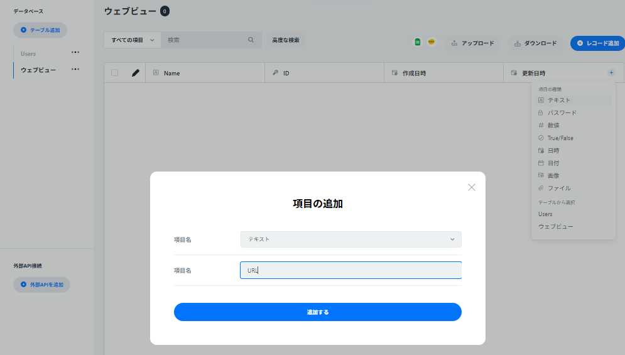Choose 画像 from the field type menu
This screenshot has width=625, height=355.
coord(573,175)
